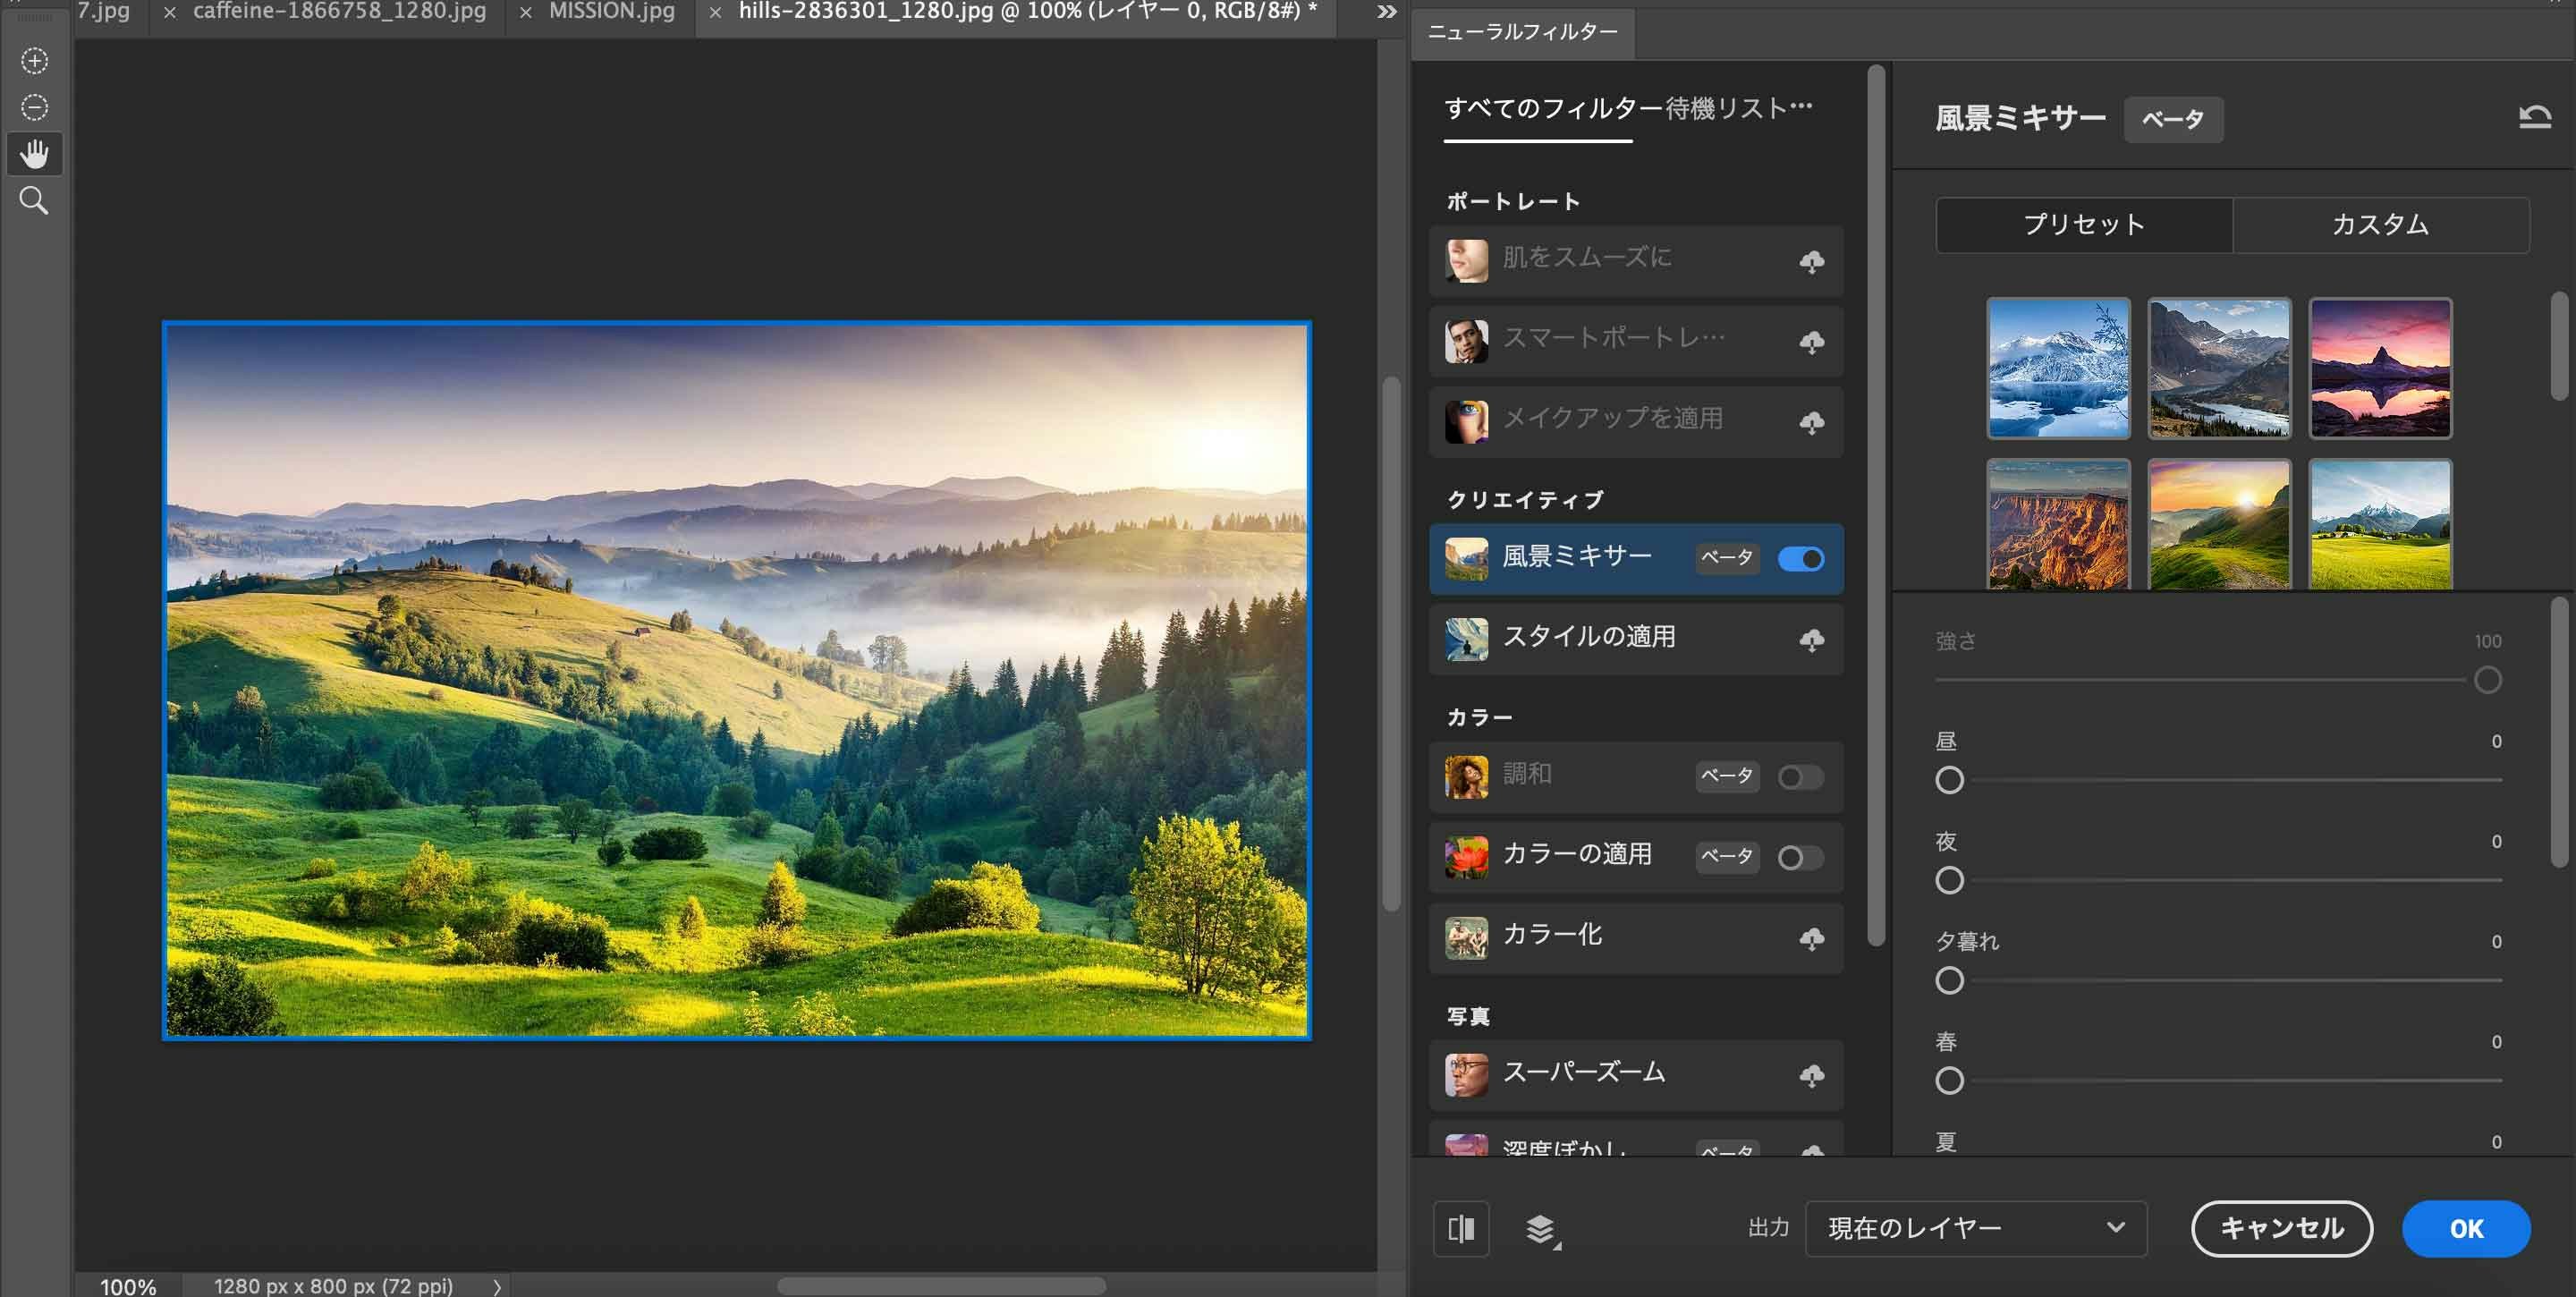
Task: Click the before/after preview icon
Action: pyautogui.click(x=1461, y=1229)
